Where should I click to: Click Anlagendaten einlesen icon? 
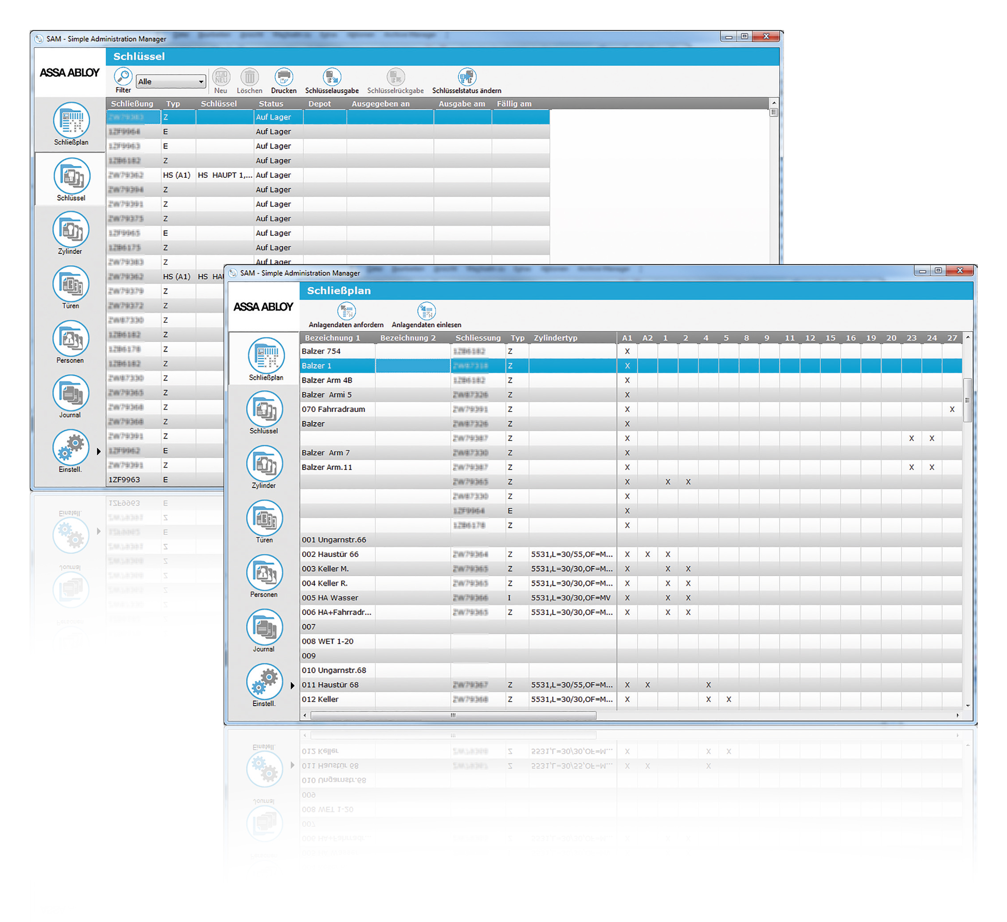[x=426, y=312]
